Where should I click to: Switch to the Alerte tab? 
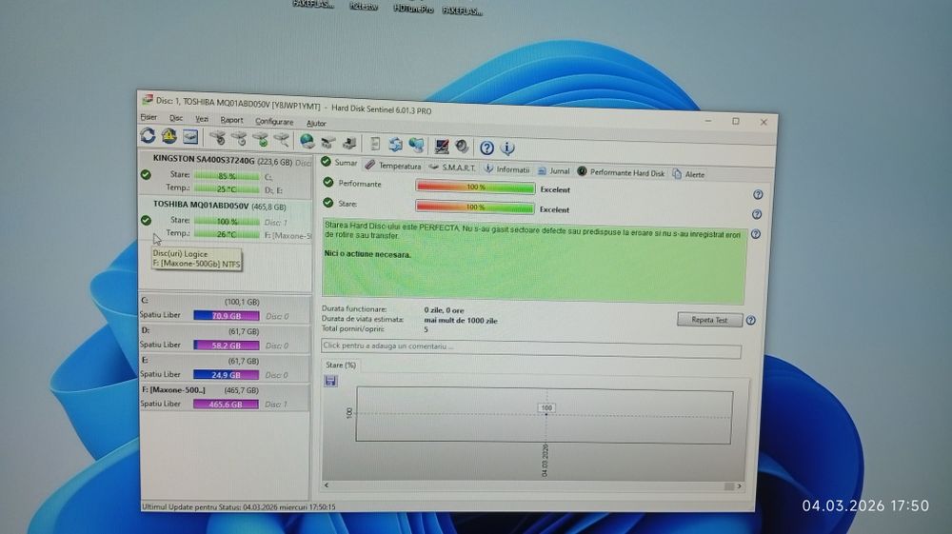click(x=688, y=174)
